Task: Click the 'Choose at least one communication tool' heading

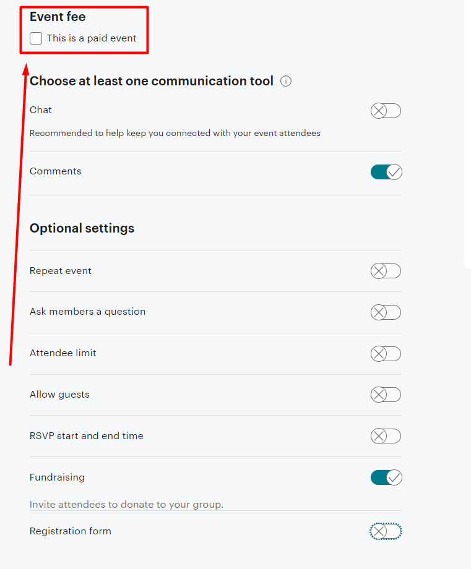Action: (x=152, y=81)
